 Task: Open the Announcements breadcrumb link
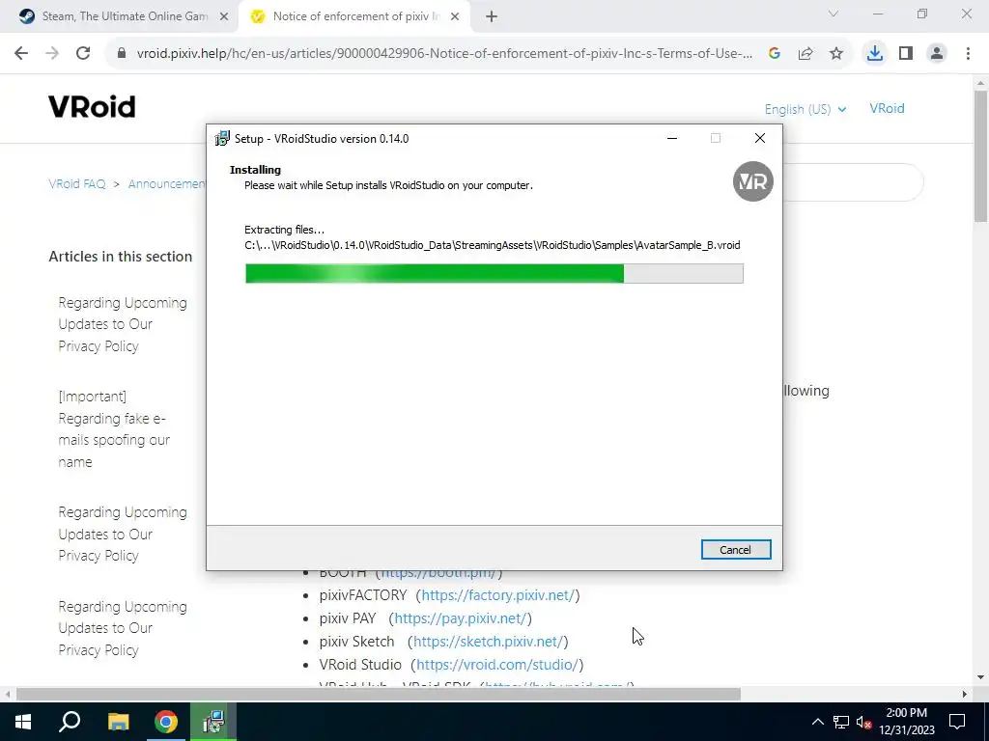(166, 184)
